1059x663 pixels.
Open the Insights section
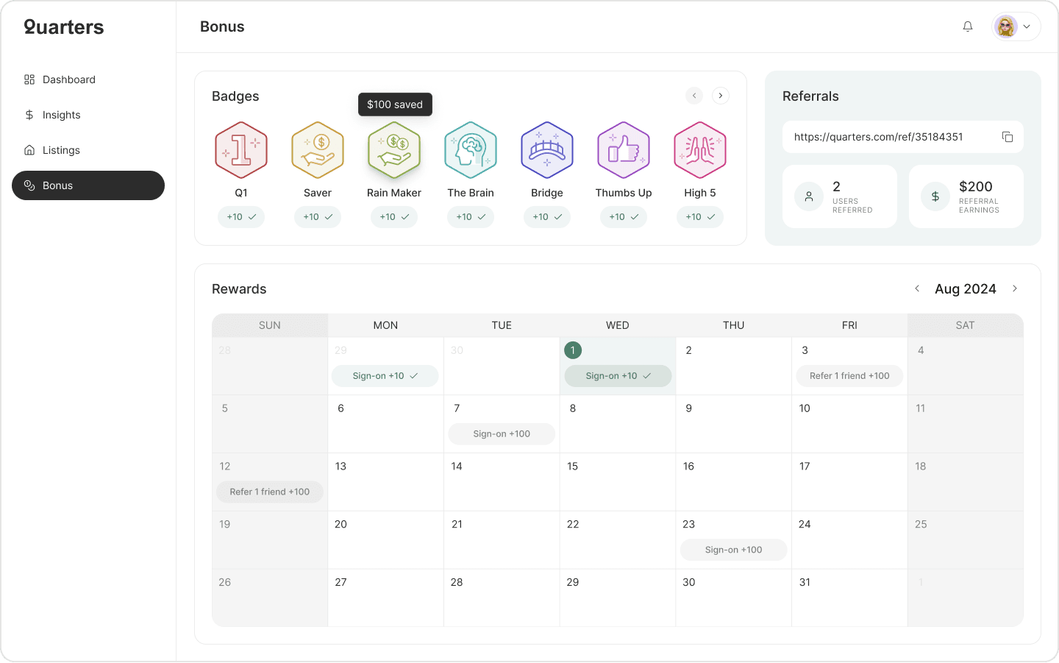click(63, 115)
